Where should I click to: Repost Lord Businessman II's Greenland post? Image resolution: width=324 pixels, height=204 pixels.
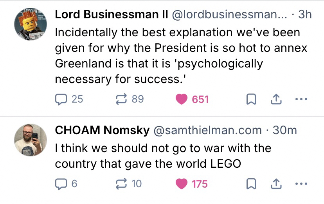(121, 99)
